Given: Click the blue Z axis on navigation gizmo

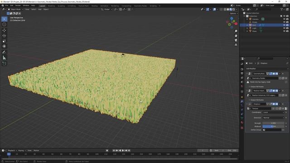Looking at the screenshot, I should pos(232,18).
